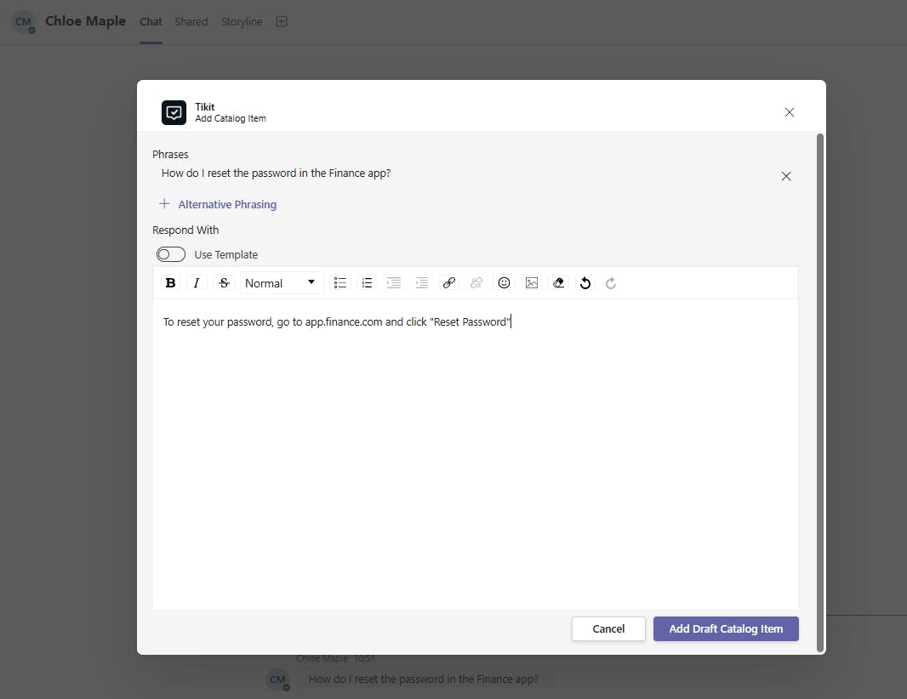Apply italic formatting
This screenshot has width=907, height=699.
(x=197, y=282)
